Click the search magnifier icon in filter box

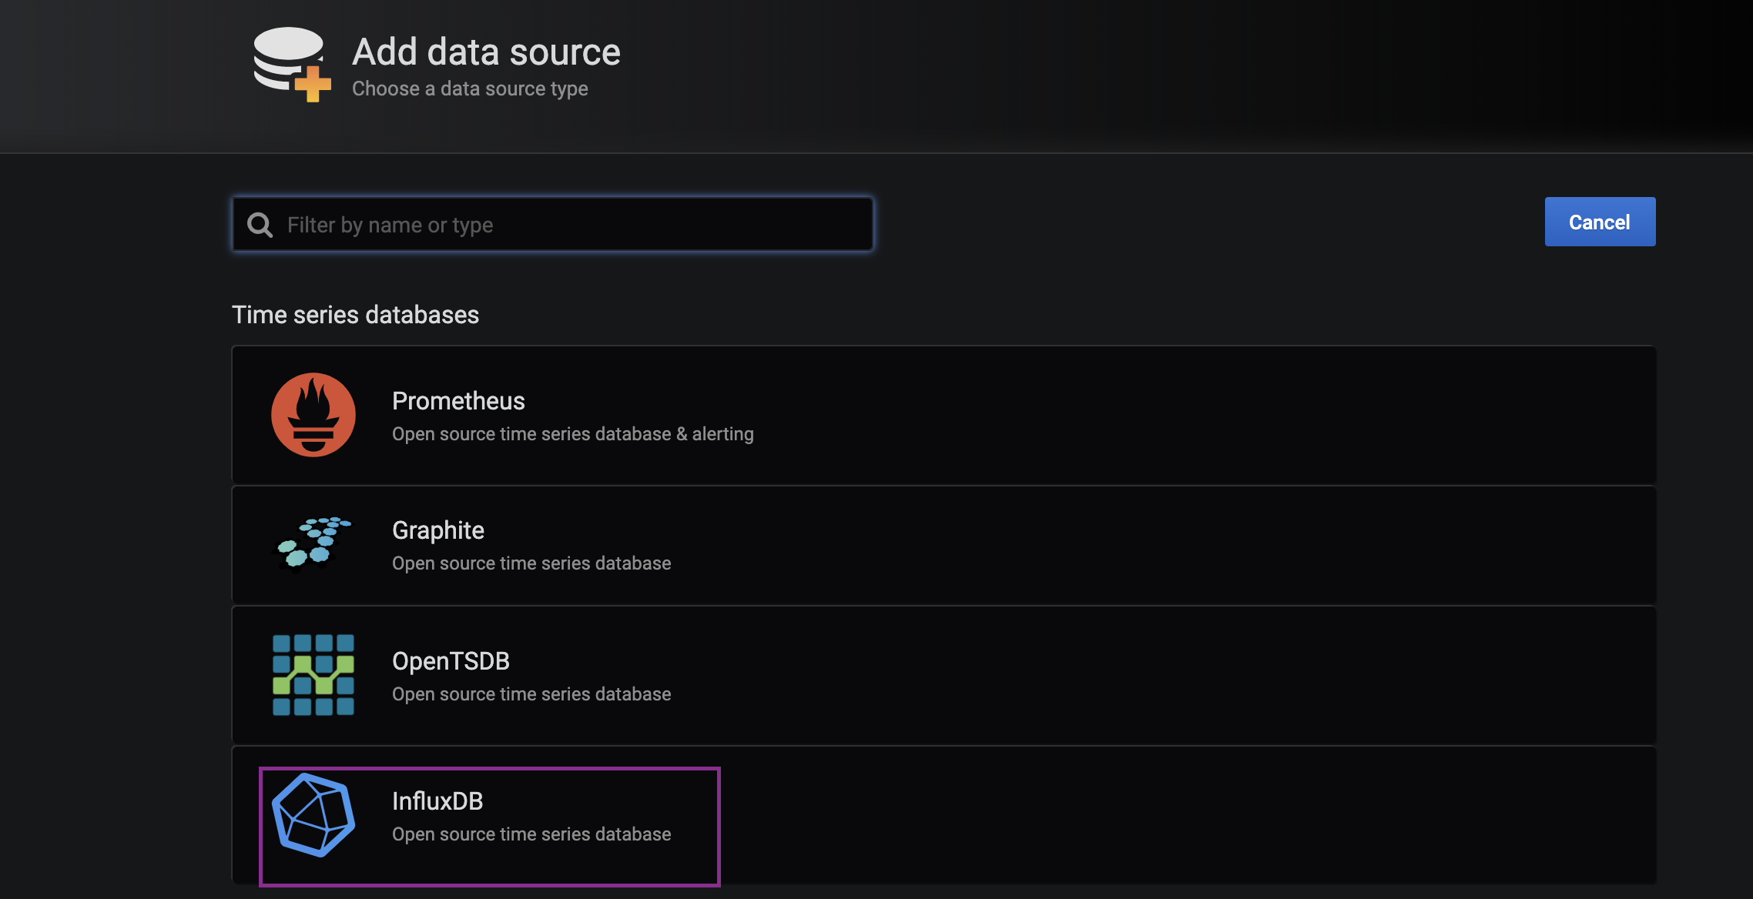click(260, 225)
